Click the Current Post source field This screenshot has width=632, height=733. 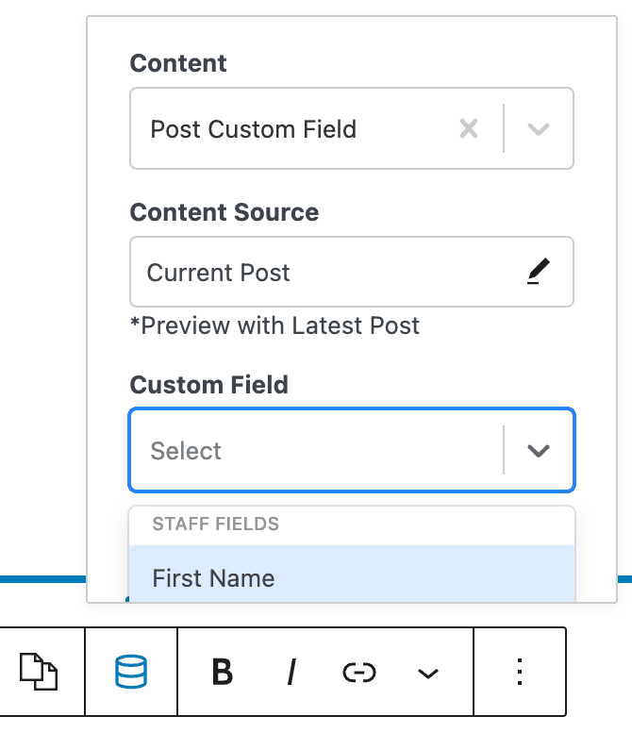pyautogui.click(x=219, y=273)
